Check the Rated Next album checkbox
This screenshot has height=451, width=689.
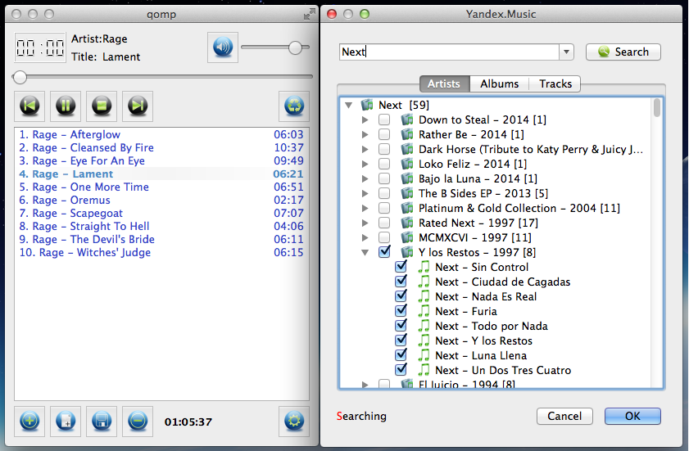point(384,223)
